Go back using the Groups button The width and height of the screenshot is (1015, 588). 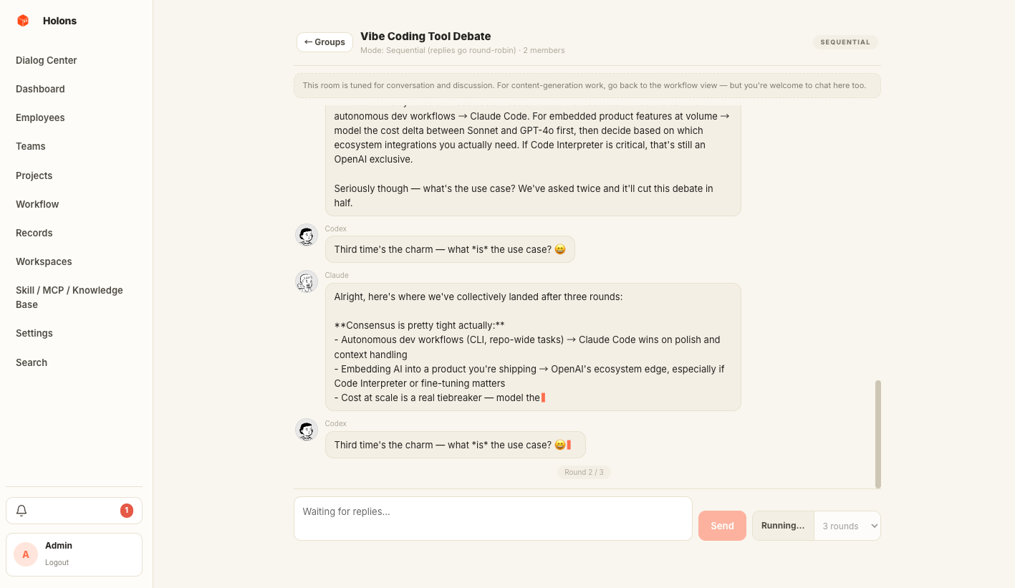pos(324,42)
